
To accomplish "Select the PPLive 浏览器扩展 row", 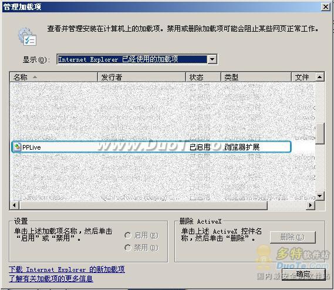I will pos(151,147).
